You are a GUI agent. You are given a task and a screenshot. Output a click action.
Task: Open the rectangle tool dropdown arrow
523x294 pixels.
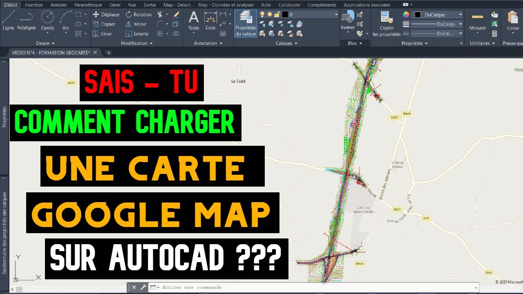coord(85,14)
